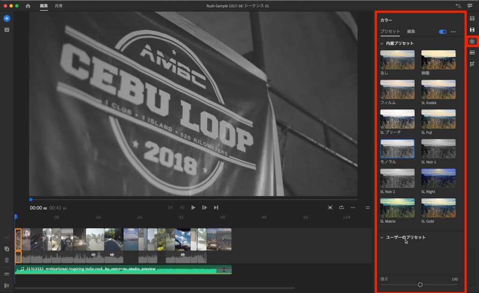479x293 pixels.
Task: Click the Home icon
Action: point(28,6)
